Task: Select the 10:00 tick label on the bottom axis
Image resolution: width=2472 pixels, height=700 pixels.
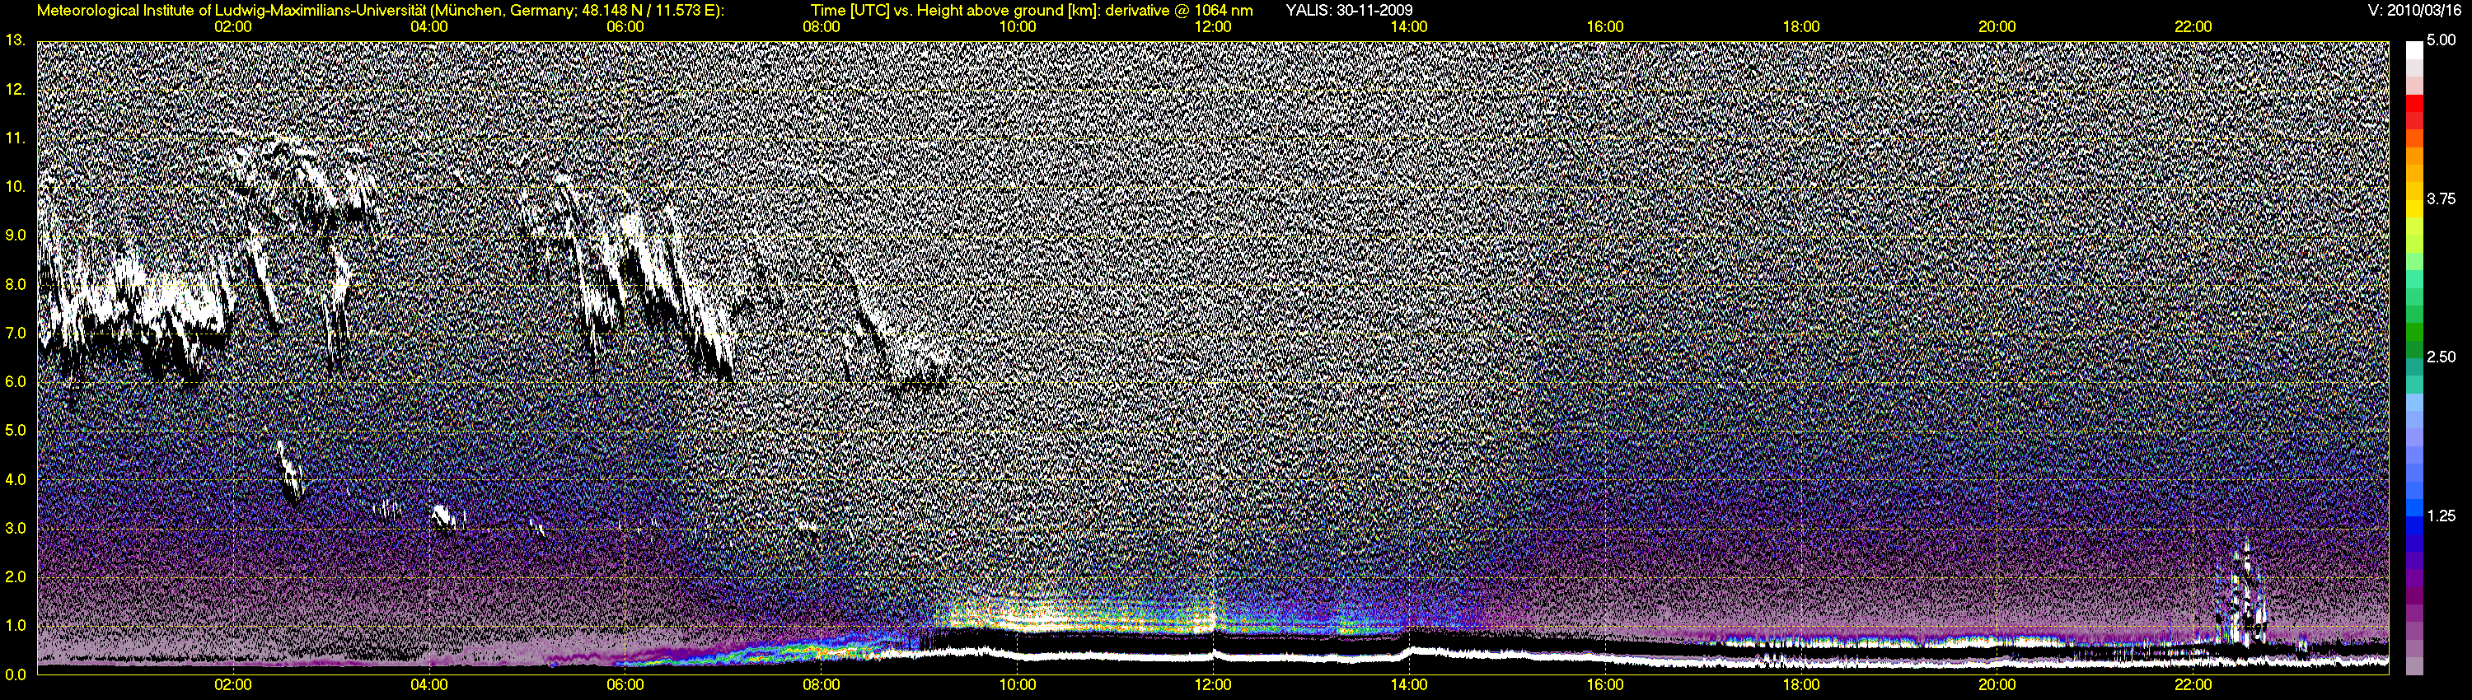Action: 1017,686
